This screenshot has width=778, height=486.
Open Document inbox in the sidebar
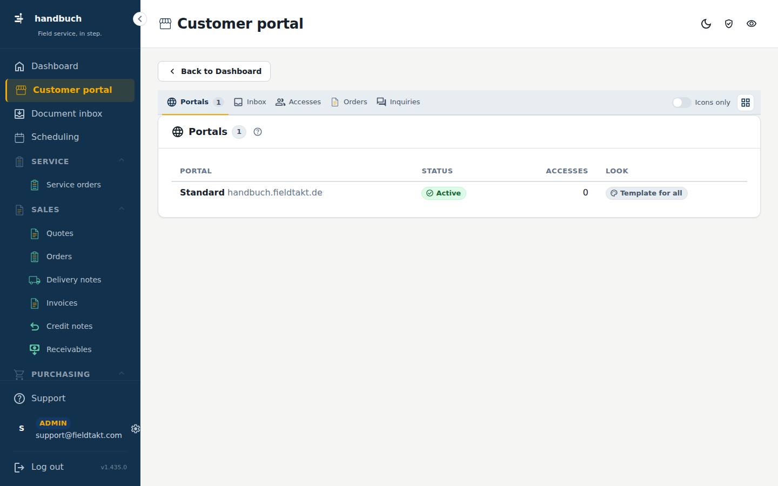pos(70,114)
